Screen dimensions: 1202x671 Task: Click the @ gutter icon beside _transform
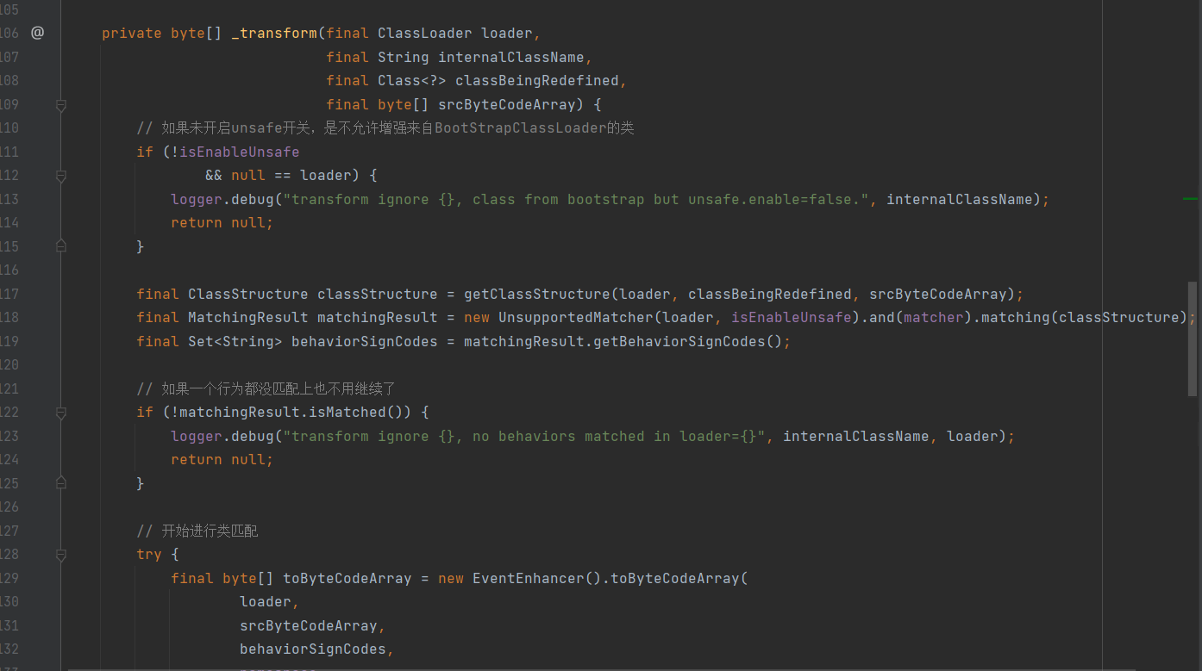[x=37, y=33]
